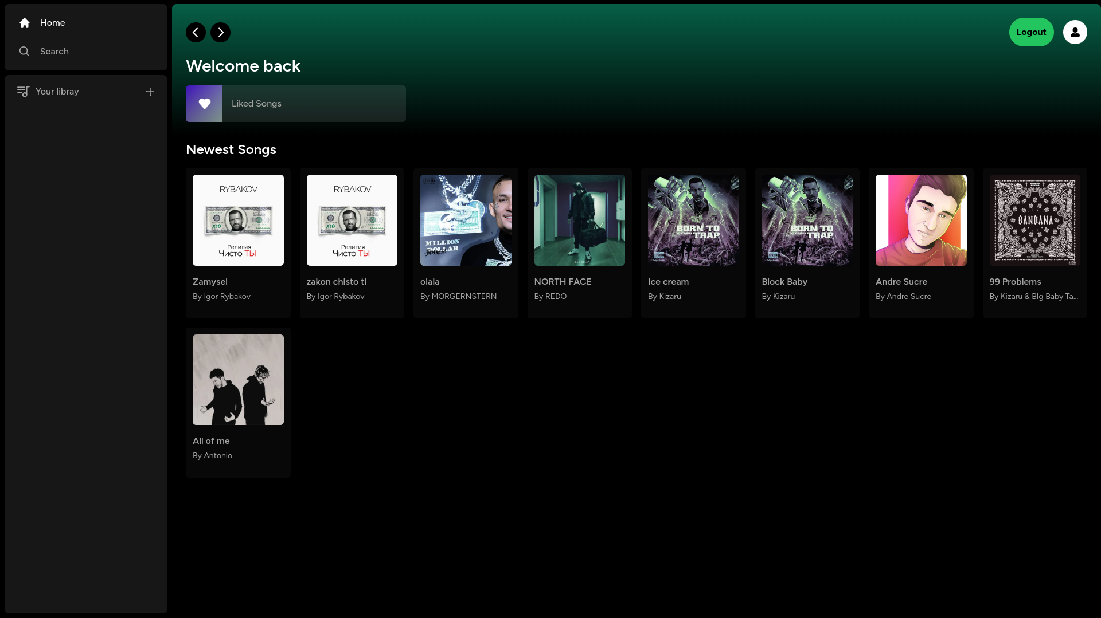
Task: Click the Home house icon
Action: pyautogui.click(x=24, y=23)
